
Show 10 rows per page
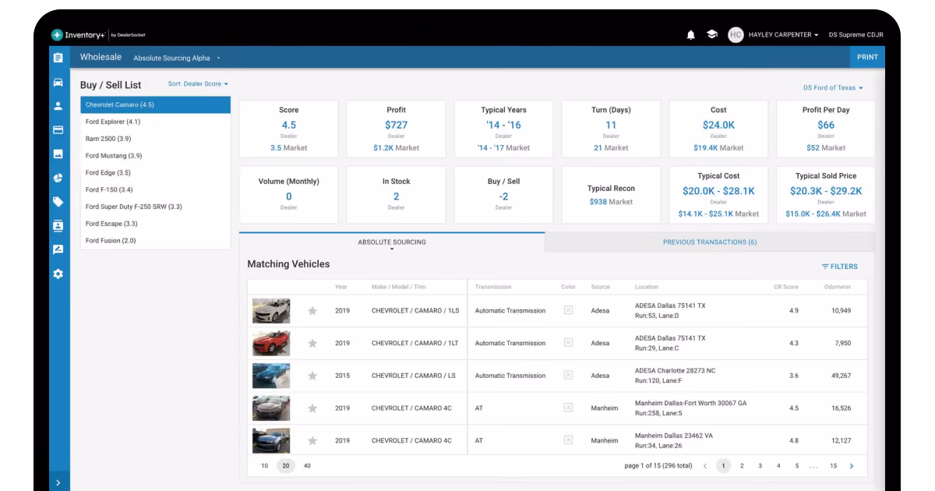pyautogui.click(x=265, y=466)
